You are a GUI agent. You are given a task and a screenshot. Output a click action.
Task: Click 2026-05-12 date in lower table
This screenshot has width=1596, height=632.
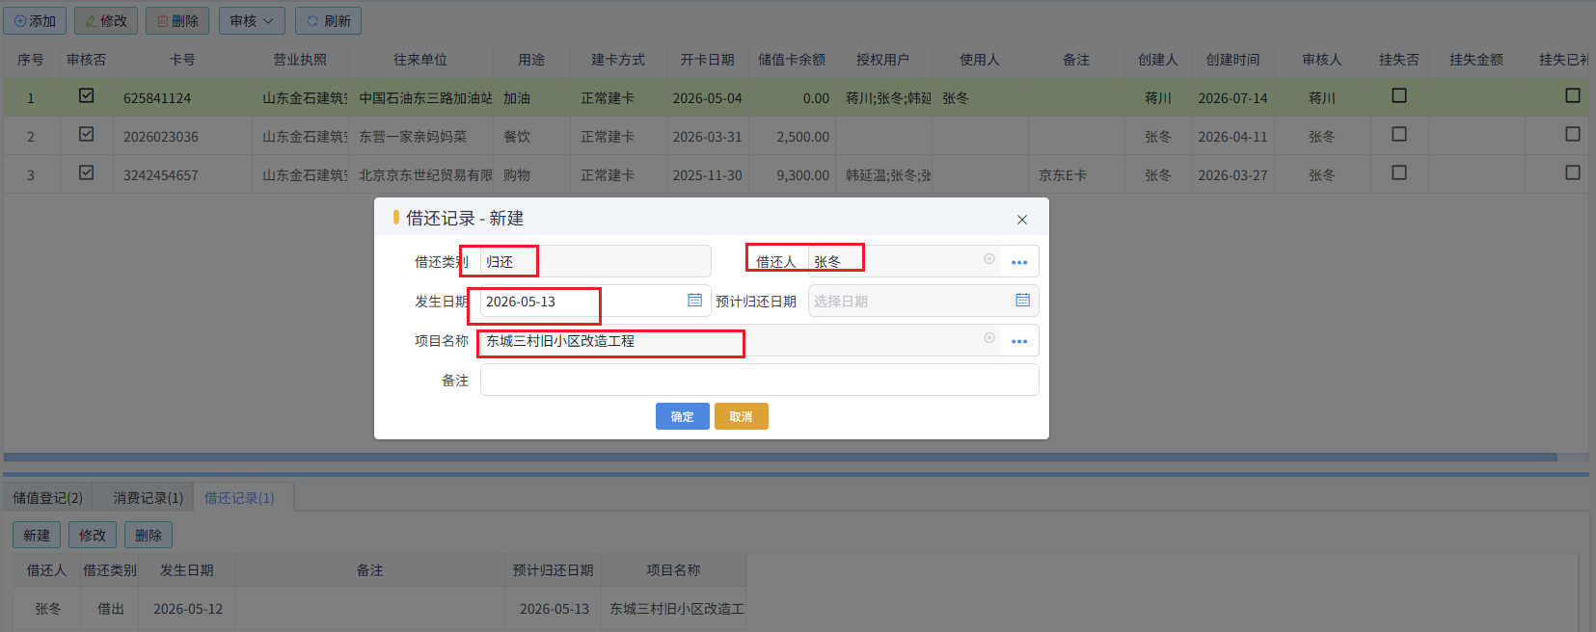point(188,609)
